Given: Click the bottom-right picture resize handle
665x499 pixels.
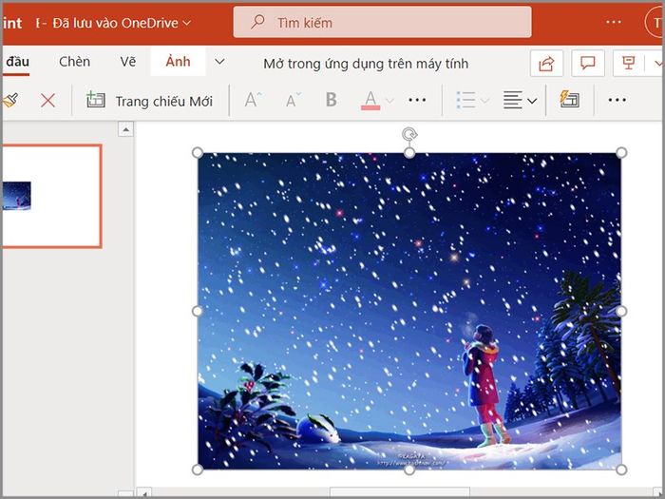Looking at the screenshot, I should (x=621, y=470).
